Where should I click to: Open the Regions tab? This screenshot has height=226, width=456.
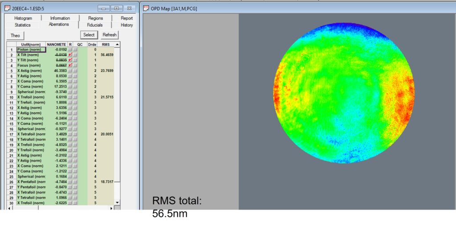click(x=95, y=18)
